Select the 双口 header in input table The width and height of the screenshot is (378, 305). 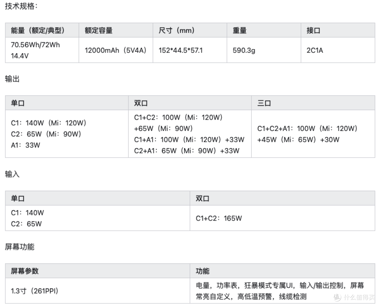click(282, 199)
